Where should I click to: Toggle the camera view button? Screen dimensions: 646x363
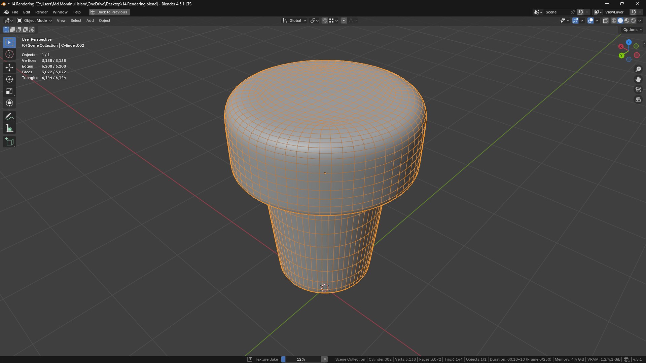pyautogui.click(x=638, y=89)
